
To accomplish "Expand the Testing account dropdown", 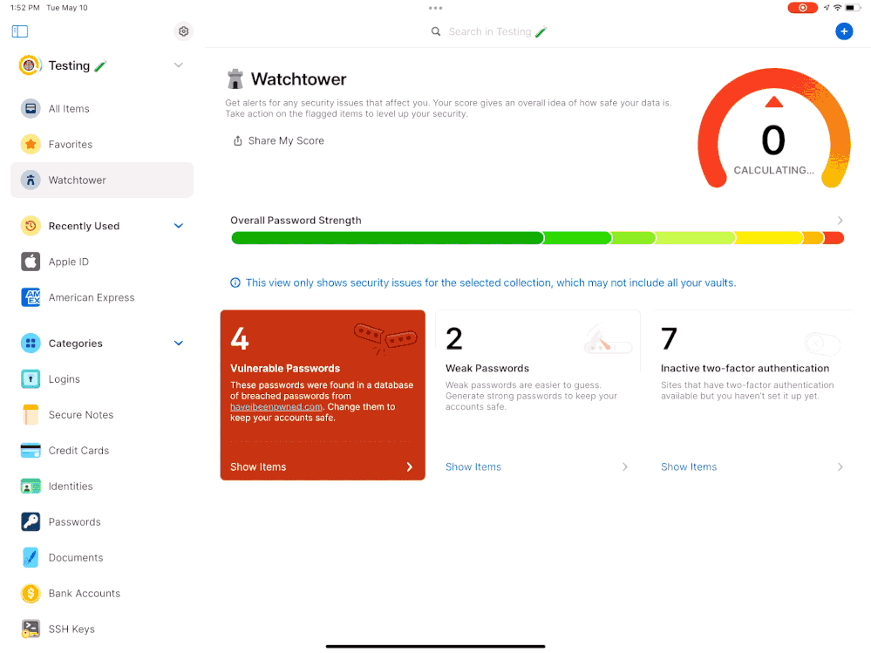I will click(178, 65).
